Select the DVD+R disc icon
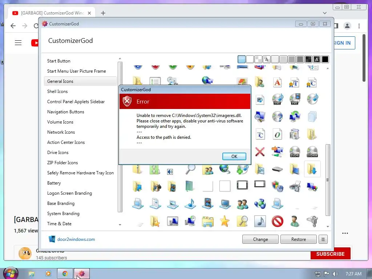 (295, 151)
